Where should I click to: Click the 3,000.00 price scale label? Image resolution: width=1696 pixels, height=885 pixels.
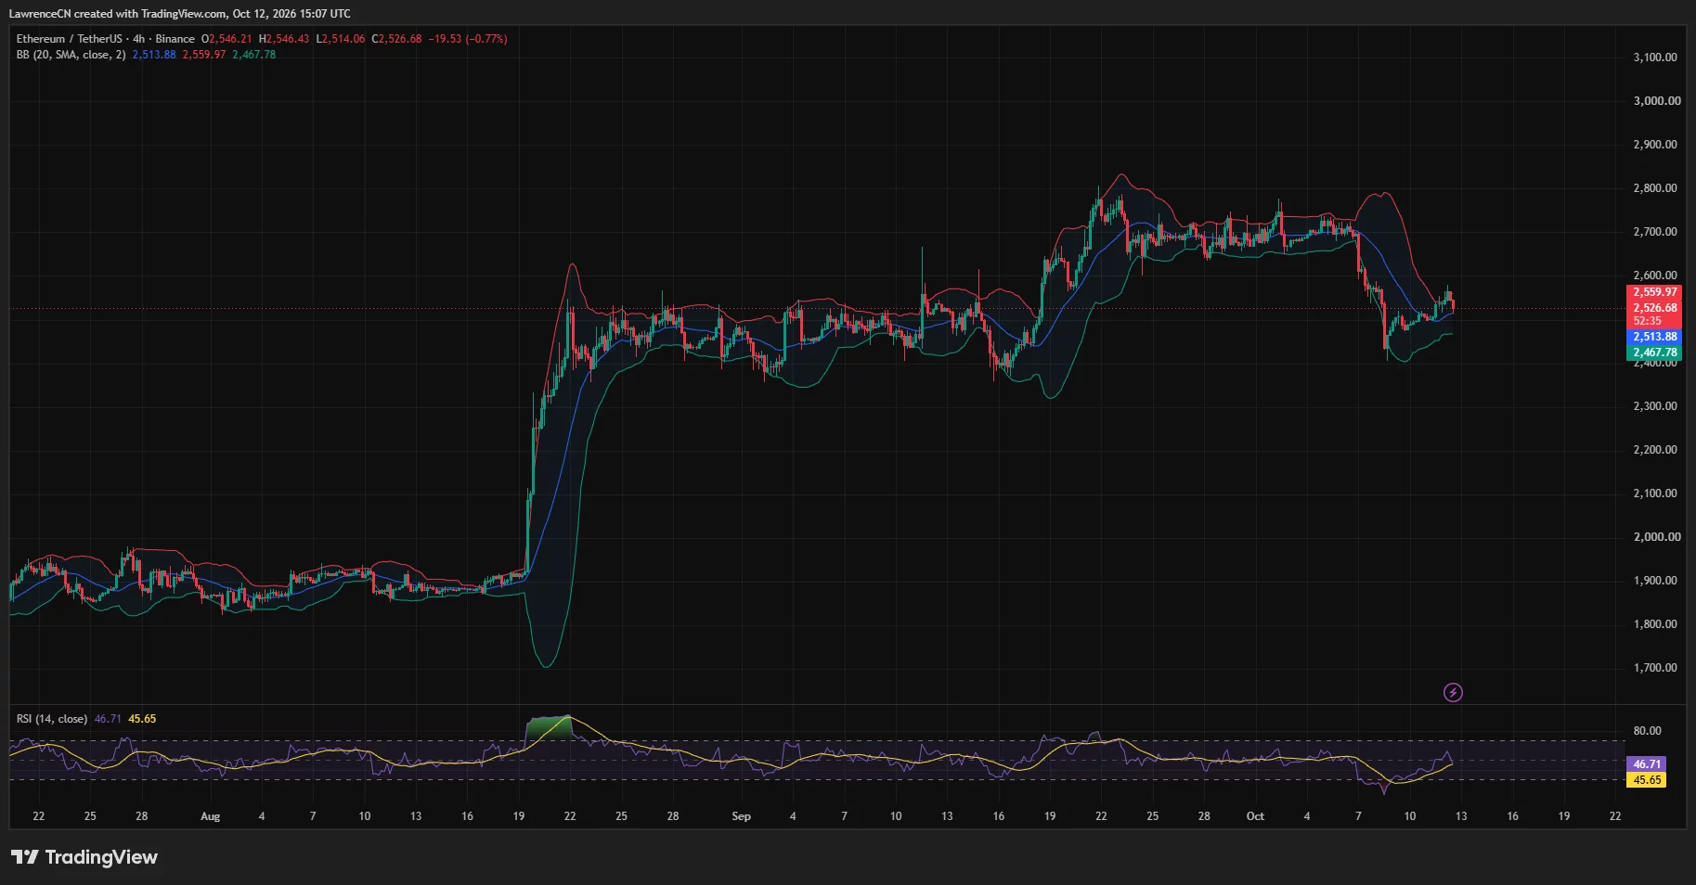(1657, 101)
